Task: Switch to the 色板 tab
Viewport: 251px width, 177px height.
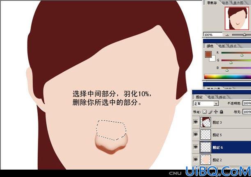Action: (222, 46)
